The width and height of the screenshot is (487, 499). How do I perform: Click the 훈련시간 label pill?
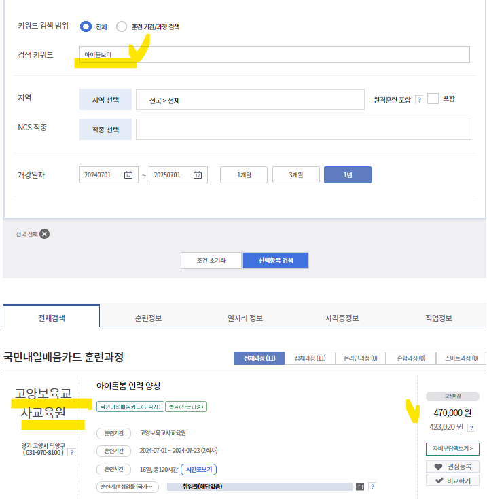[114, 469]
